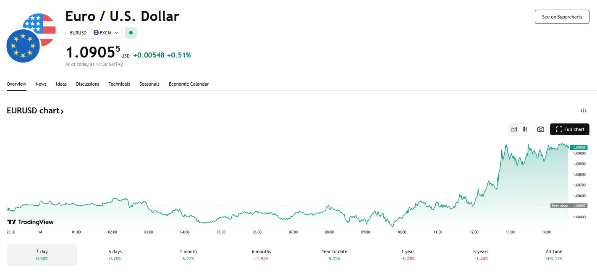Image resolution: width=597 pixels, height=275 pixels.
Task: Open embed code icon above chart
Action: click(x=583, y=111)
